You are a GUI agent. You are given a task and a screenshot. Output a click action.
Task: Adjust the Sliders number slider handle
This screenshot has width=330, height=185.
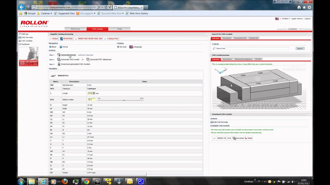point(124,100)
